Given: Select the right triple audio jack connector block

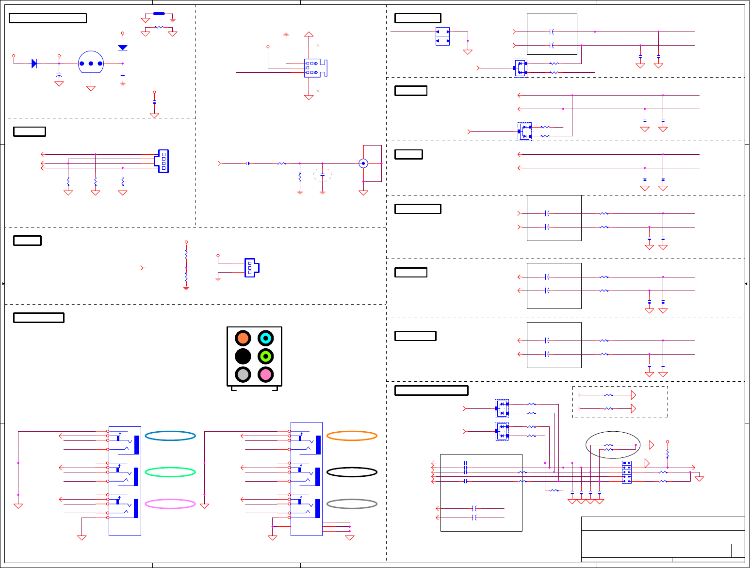Looking at the screenshot, I should pyautogui.click(x=307, y=479).
